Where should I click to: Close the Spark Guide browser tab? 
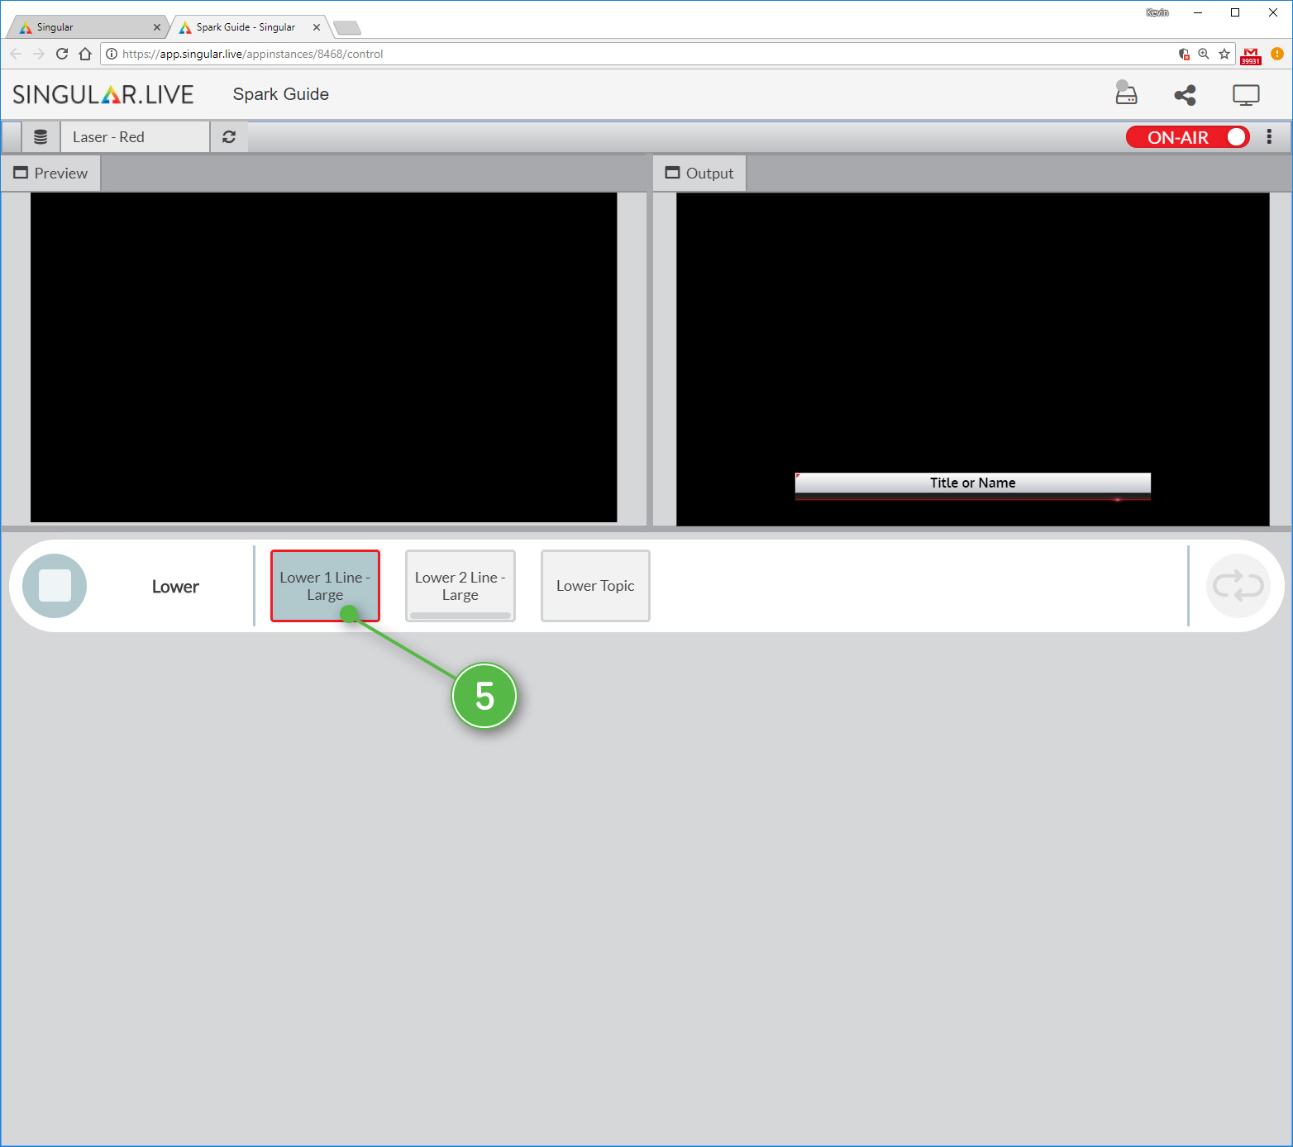(x=317, y=27)
